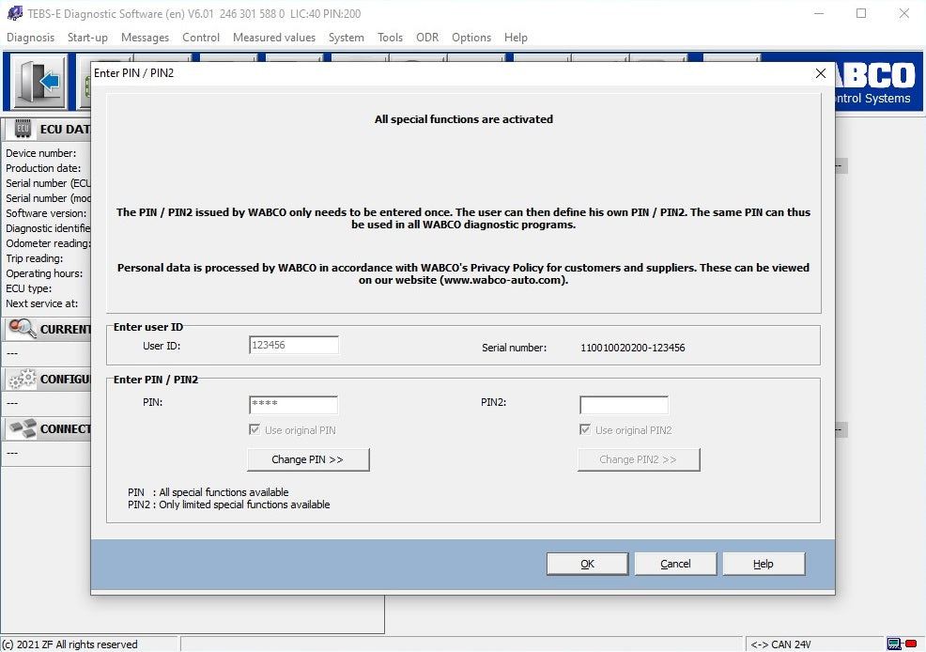Click the plug icon beside CONNECT heading
This screenshot has width=926, height=652.
23,428
